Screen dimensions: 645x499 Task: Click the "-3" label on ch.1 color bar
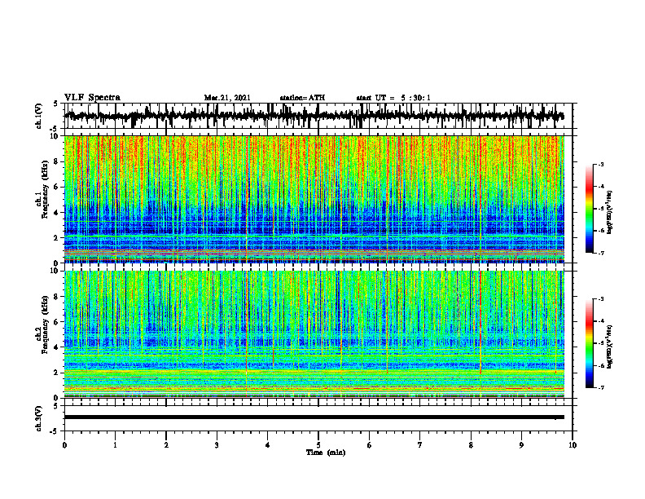point(600,164)
